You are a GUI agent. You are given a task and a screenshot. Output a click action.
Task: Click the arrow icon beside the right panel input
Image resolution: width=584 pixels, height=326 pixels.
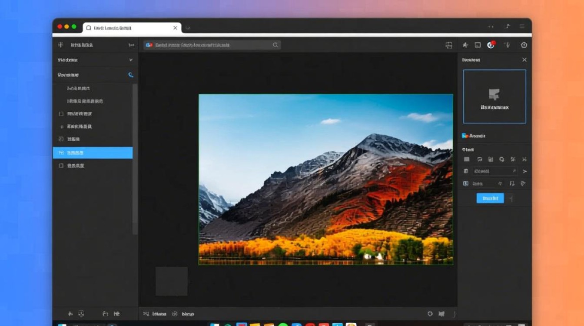[x=524, y=172]
